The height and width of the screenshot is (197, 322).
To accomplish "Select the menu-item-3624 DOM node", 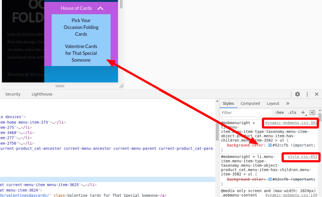I will click(21, 190).
